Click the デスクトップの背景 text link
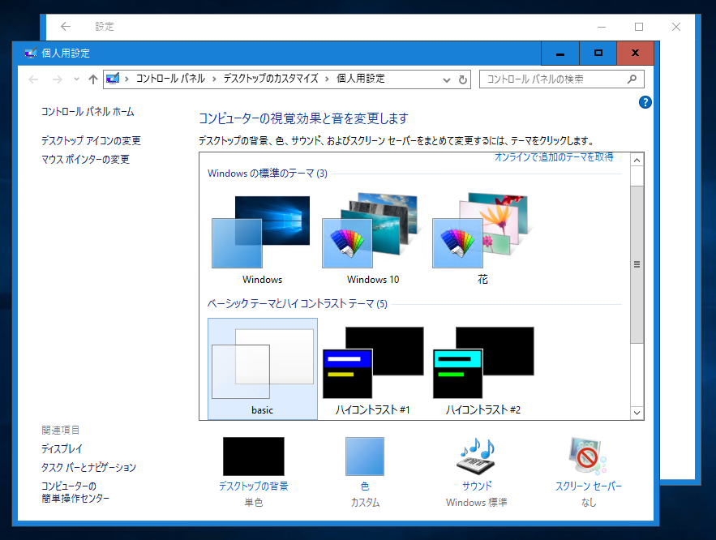This screenshot has width=716, height=540. pyautogui.click(x=254, y=486)
